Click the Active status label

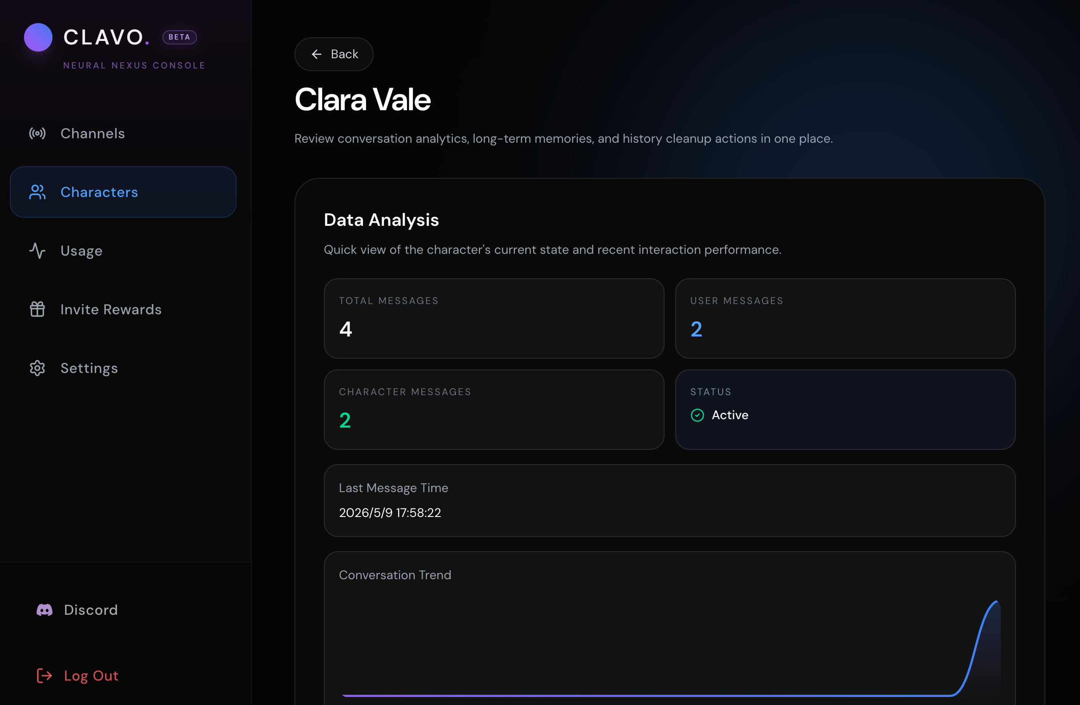[729, 415]
